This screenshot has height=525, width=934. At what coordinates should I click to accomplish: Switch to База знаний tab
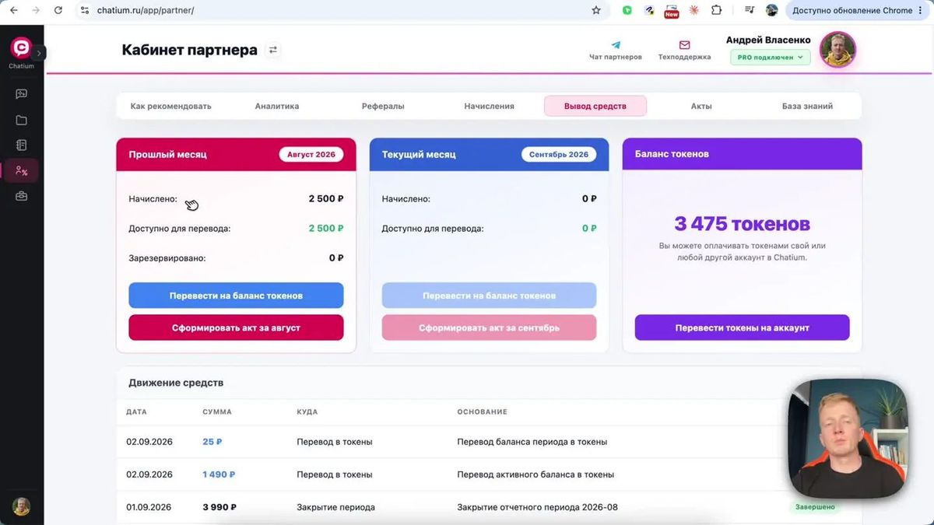(x=807, y=106)
